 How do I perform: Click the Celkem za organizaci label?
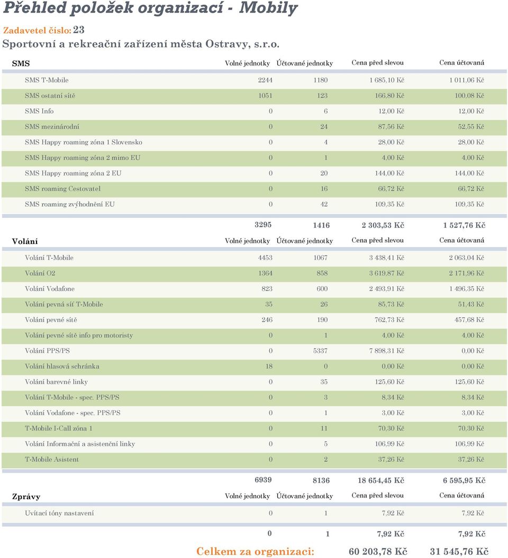(x=255, y=551)
